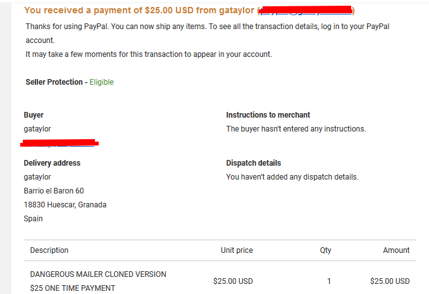Click the Unit price column header
429x294 pixels.
(237, 250)
